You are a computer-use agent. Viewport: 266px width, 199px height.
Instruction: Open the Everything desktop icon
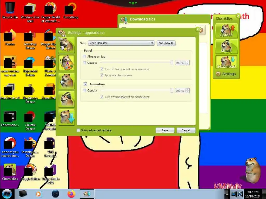click(x=71, y=10)
